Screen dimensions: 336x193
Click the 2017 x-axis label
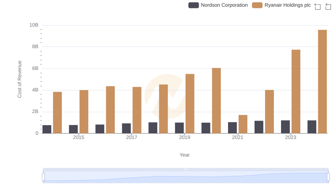(x=131, y=137)
